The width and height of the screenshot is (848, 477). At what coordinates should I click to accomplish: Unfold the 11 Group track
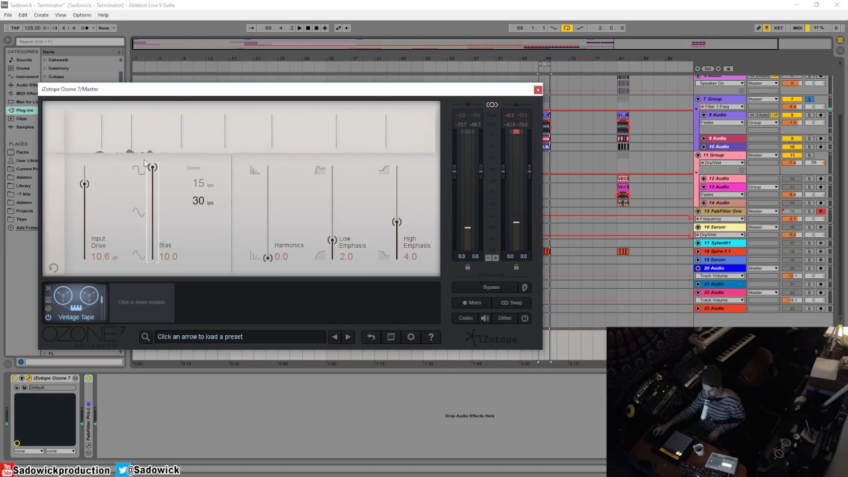point(698,155)
